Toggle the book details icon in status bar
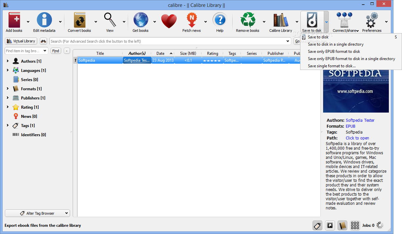The image size is (402, 234). pyautogui.click(x=343, y=225)
